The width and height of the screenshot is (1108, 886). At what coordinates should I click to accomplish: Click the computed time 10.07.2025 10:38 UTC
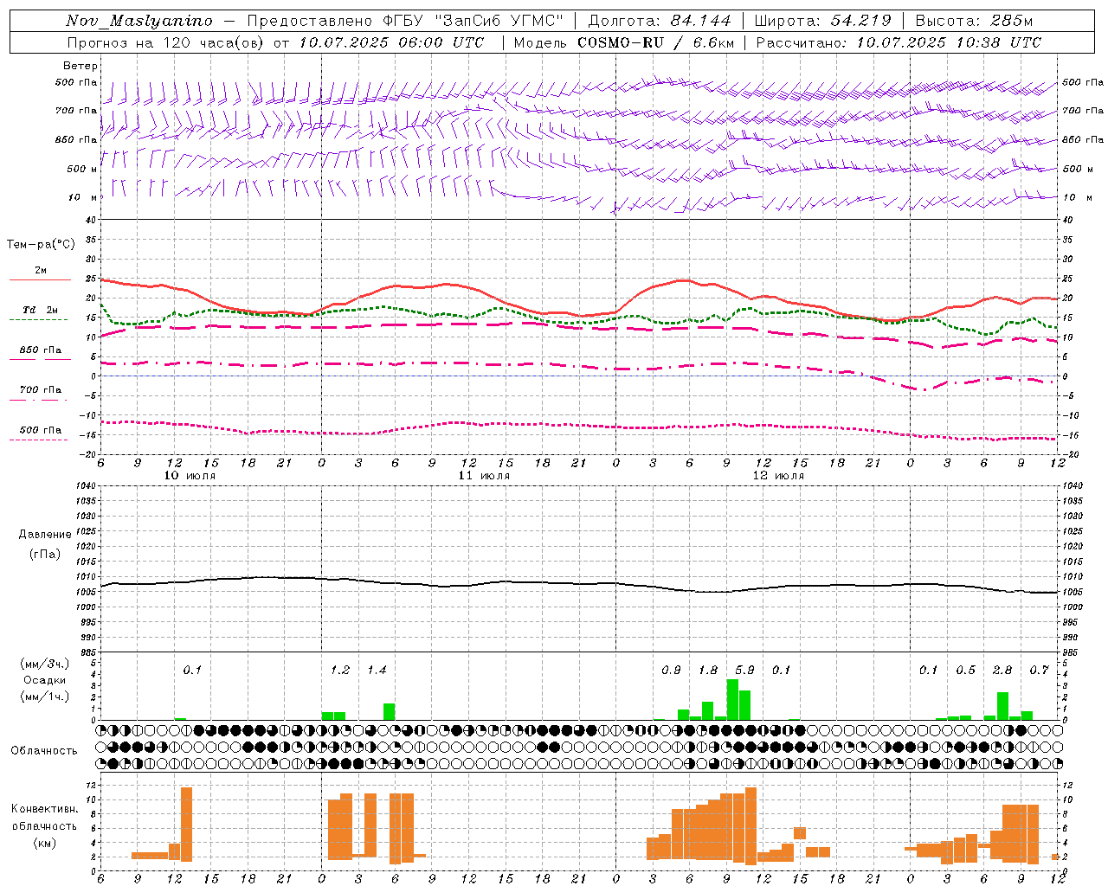[x=949, y=42]
